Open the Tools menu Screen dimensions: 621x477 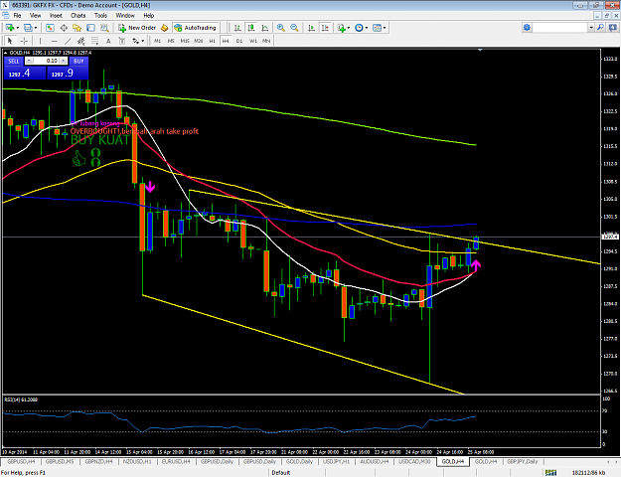tap(100, 16)
